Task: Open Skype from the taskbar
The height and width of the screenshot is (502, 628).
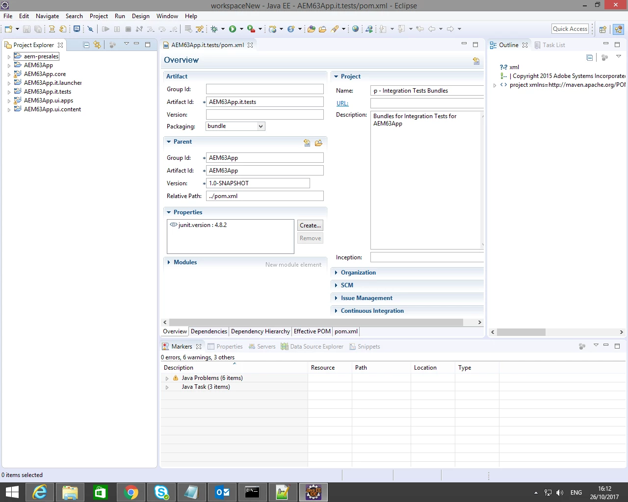Action: click(x=161, y=492)
